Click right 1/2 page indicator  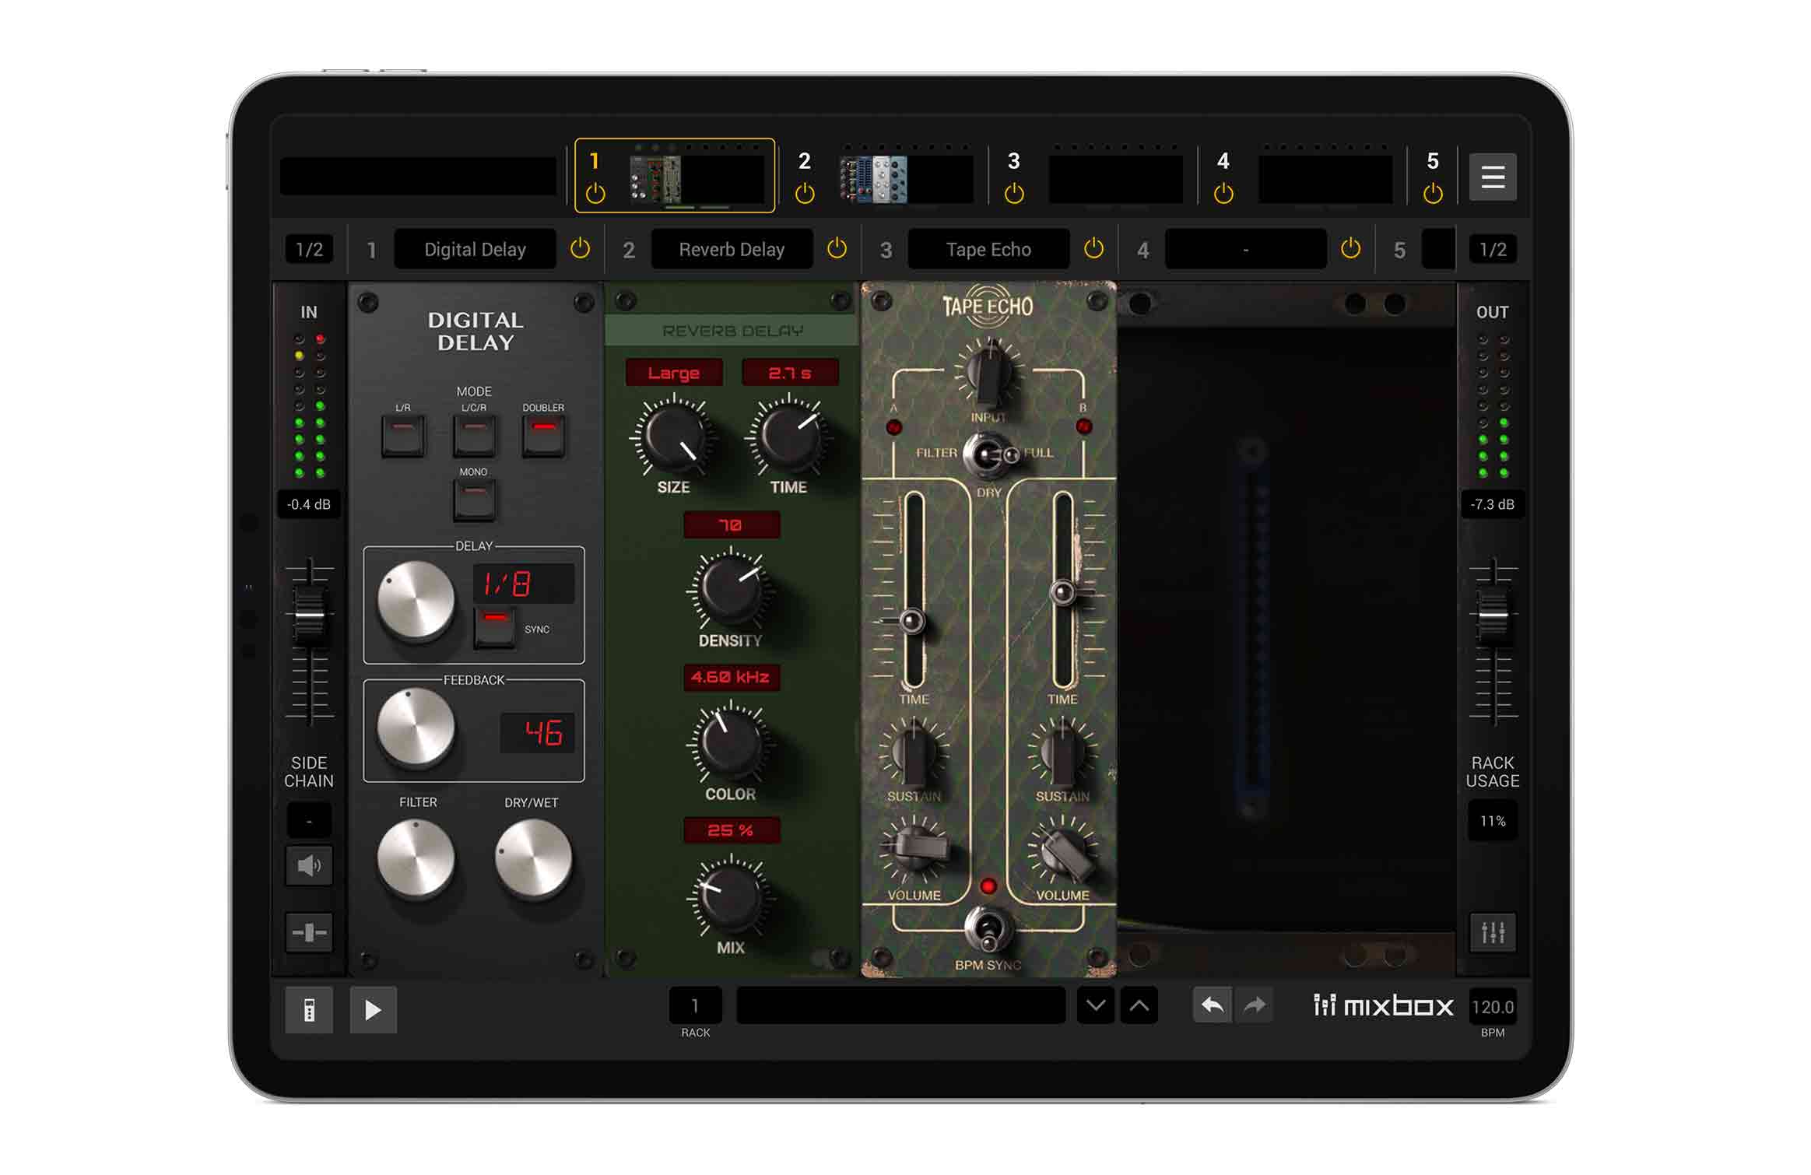[x=1492, y=249]
